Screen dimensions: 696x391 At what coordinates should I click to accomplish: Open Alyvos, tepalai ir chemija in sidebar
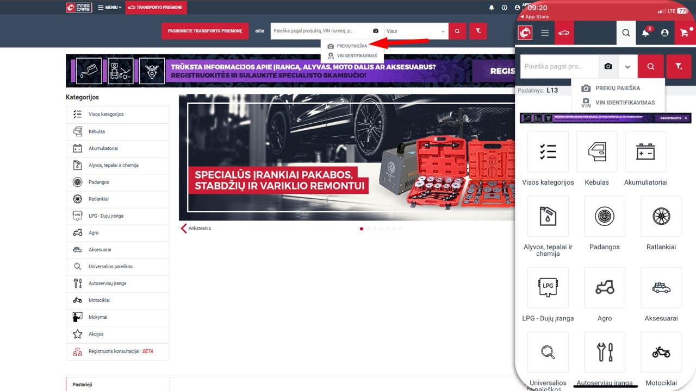(x=117, y=165)
